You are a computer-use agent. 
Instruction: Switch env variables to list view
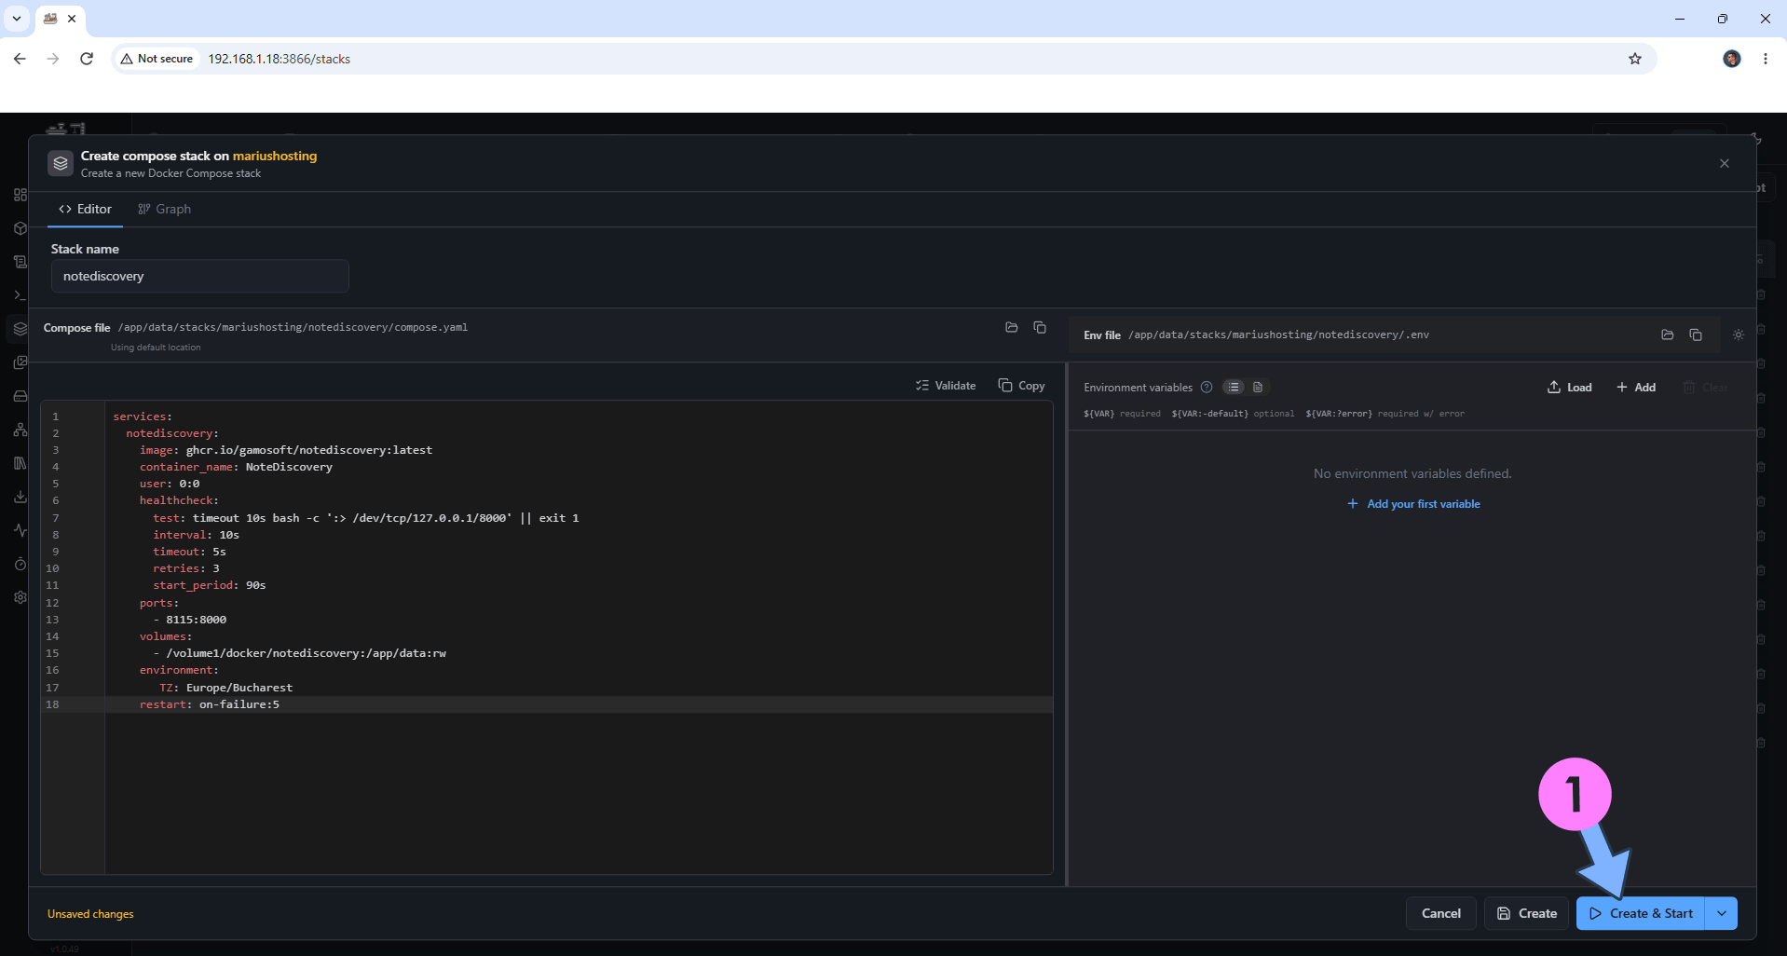tap(1234, 387)
